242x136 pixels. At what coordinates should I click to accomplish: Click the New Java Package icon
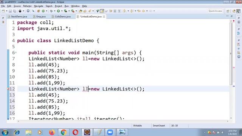39,11
